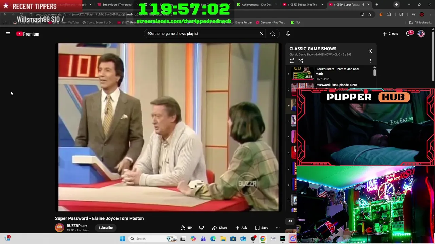Screen dimensions: 435x244
Task: Open Discover - Find Top... bookmark
Action: click(x=271, y=23)
